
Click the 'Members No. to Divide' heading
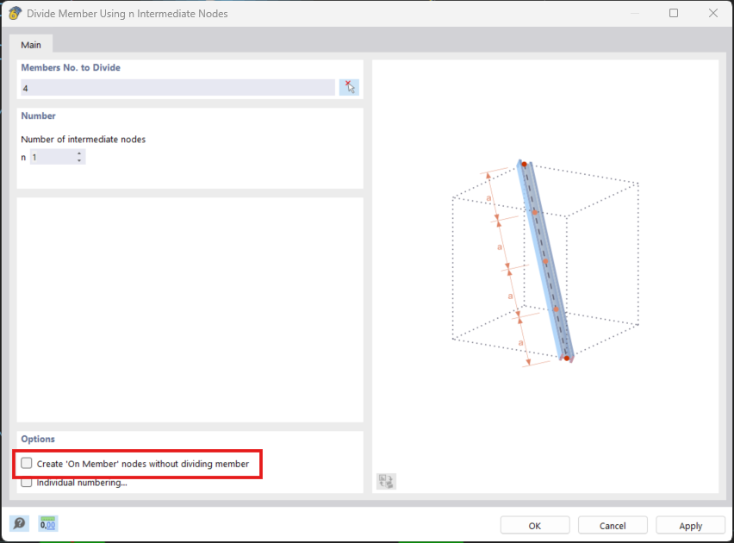[x=71, y=67]
